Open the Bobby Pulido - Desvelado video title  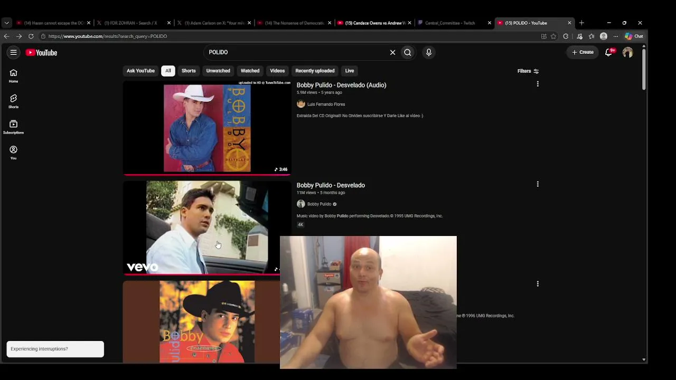tap(331, 185)
